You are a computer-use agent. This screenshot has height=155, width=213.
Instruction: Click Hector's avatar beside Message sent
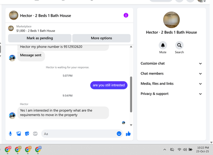(12, 58)
